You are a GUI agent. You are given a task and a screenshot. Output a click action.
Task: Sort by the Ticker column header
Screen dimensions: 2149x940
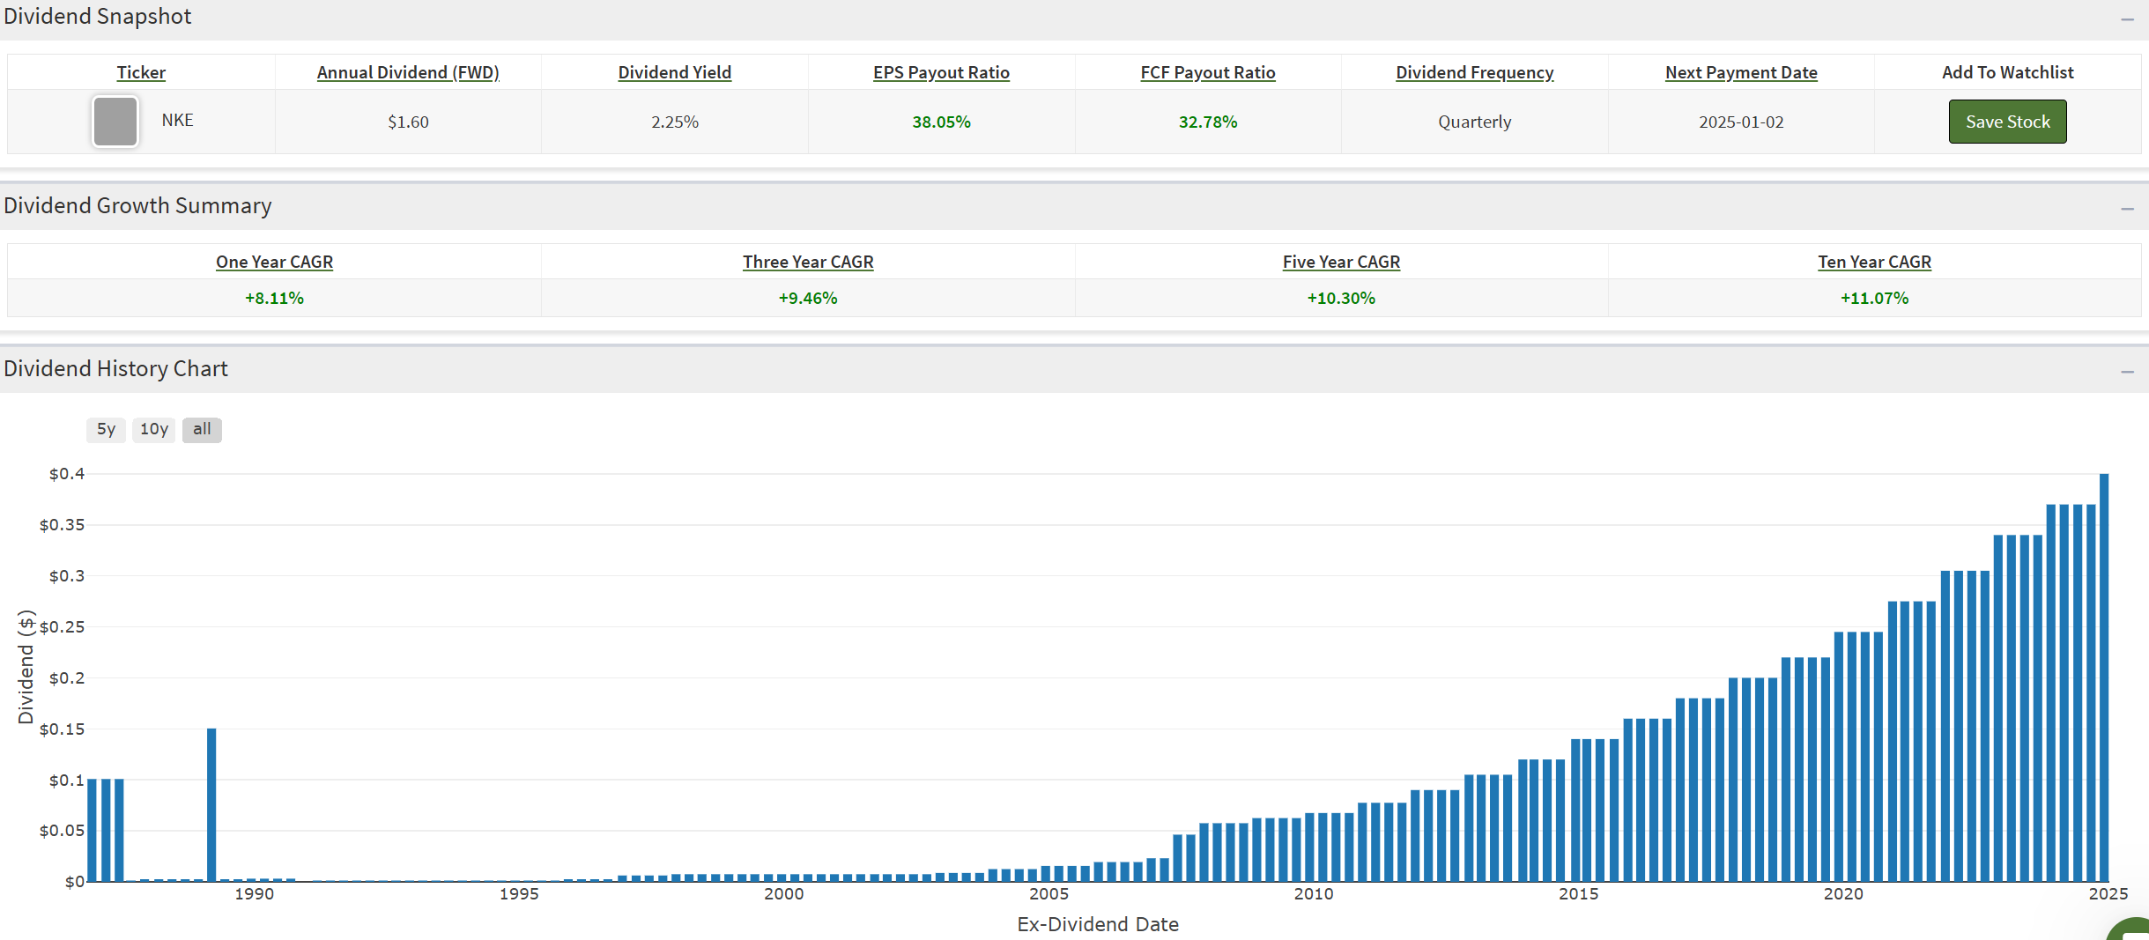point(141,72)
